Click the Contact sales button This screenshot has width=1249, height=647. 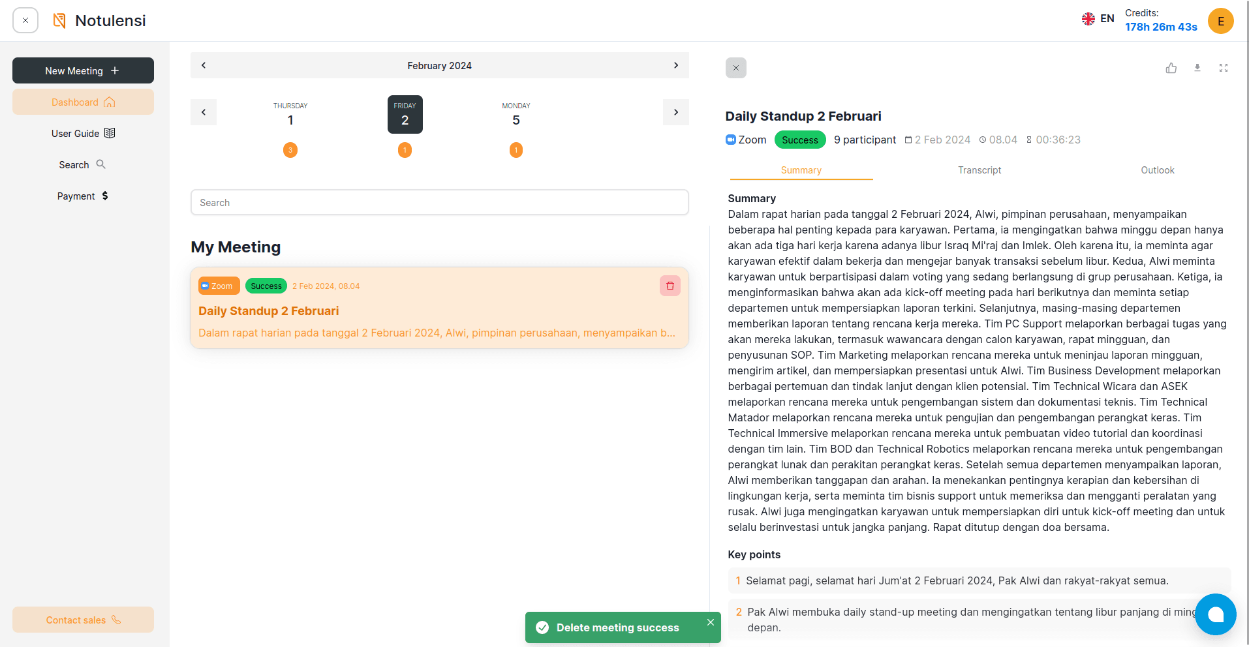(83, 620)
